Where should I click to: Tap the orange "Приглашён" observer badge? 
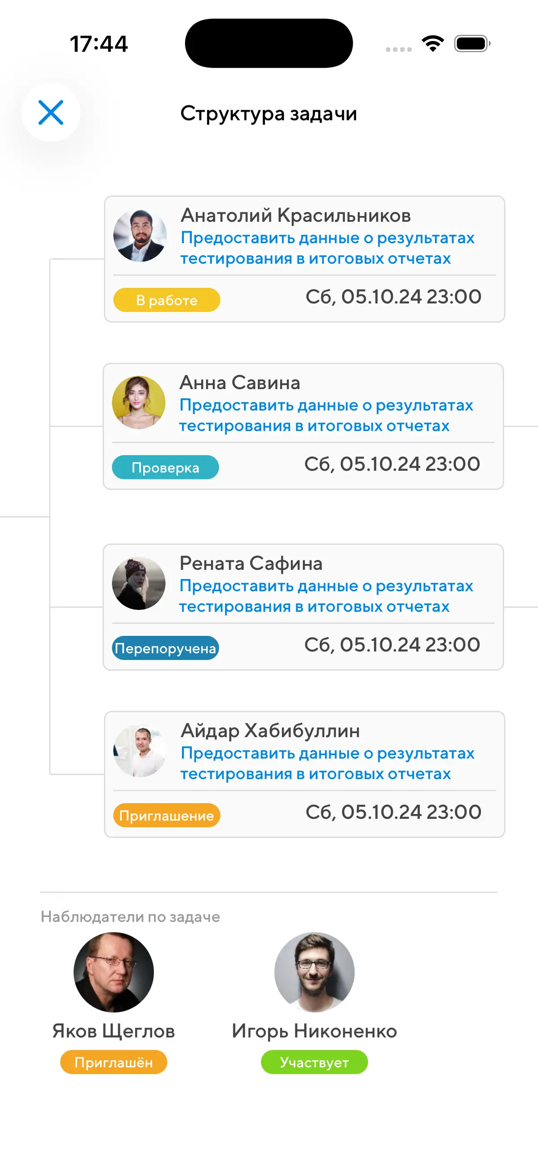113,1062
